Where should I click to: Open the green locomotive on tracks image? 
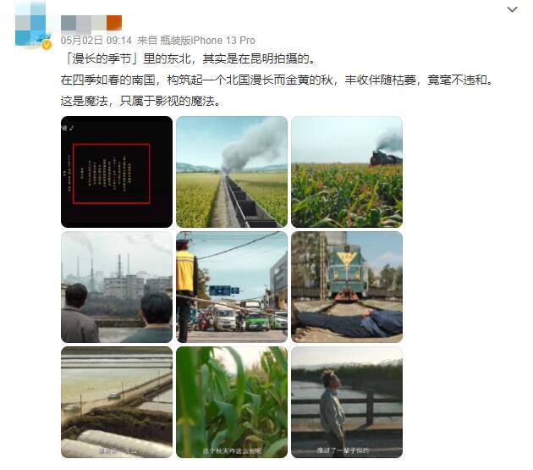347,287
